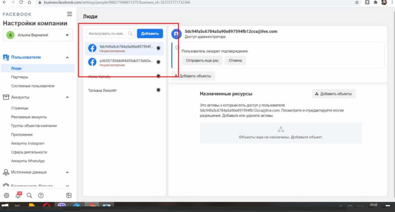395x212 pixels.
Task: Open the browser home page icon
Action: (x=29, y=2)
